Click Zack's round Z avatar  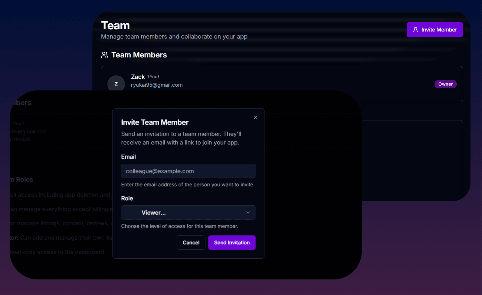pyautogui.click(x=116, y=84)
